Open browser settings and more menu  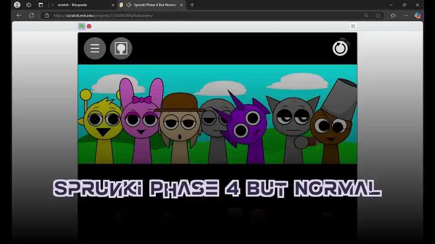tap(406, 15)
